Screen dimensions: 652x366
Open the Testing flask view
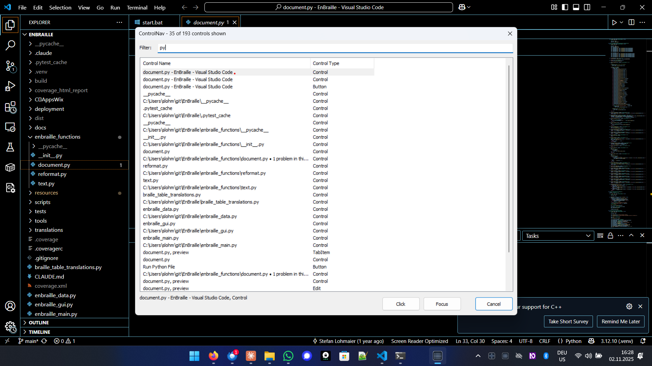(x=10, y=147)
